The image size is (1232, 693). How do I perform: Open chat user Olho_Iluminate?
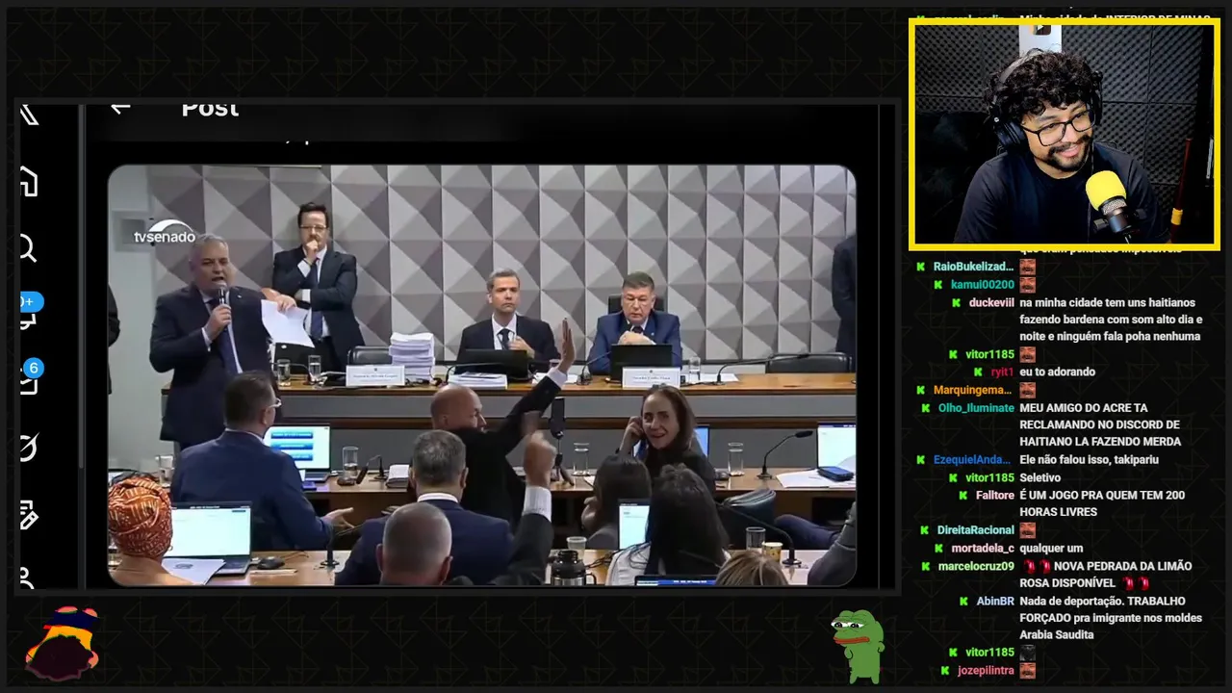tap(976, 408)
